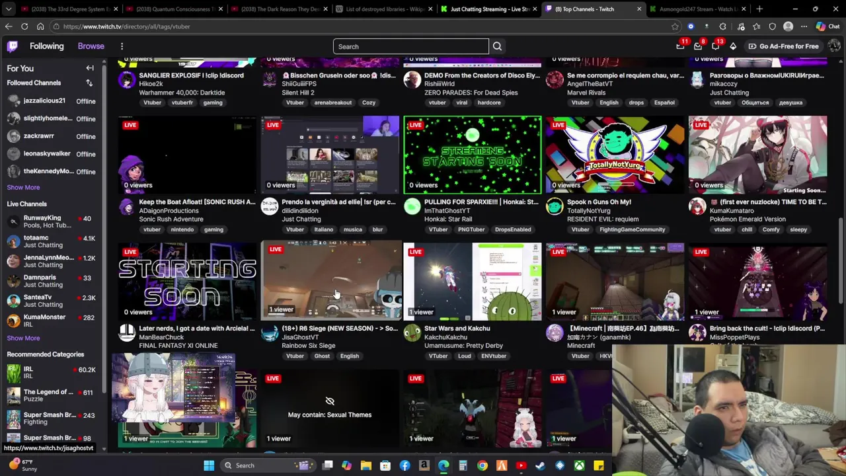Image resolution: width=846 pixels, height=476 pixels.
Task: Open the R6 Siege stream thumbnail
Action: [331, 280]
